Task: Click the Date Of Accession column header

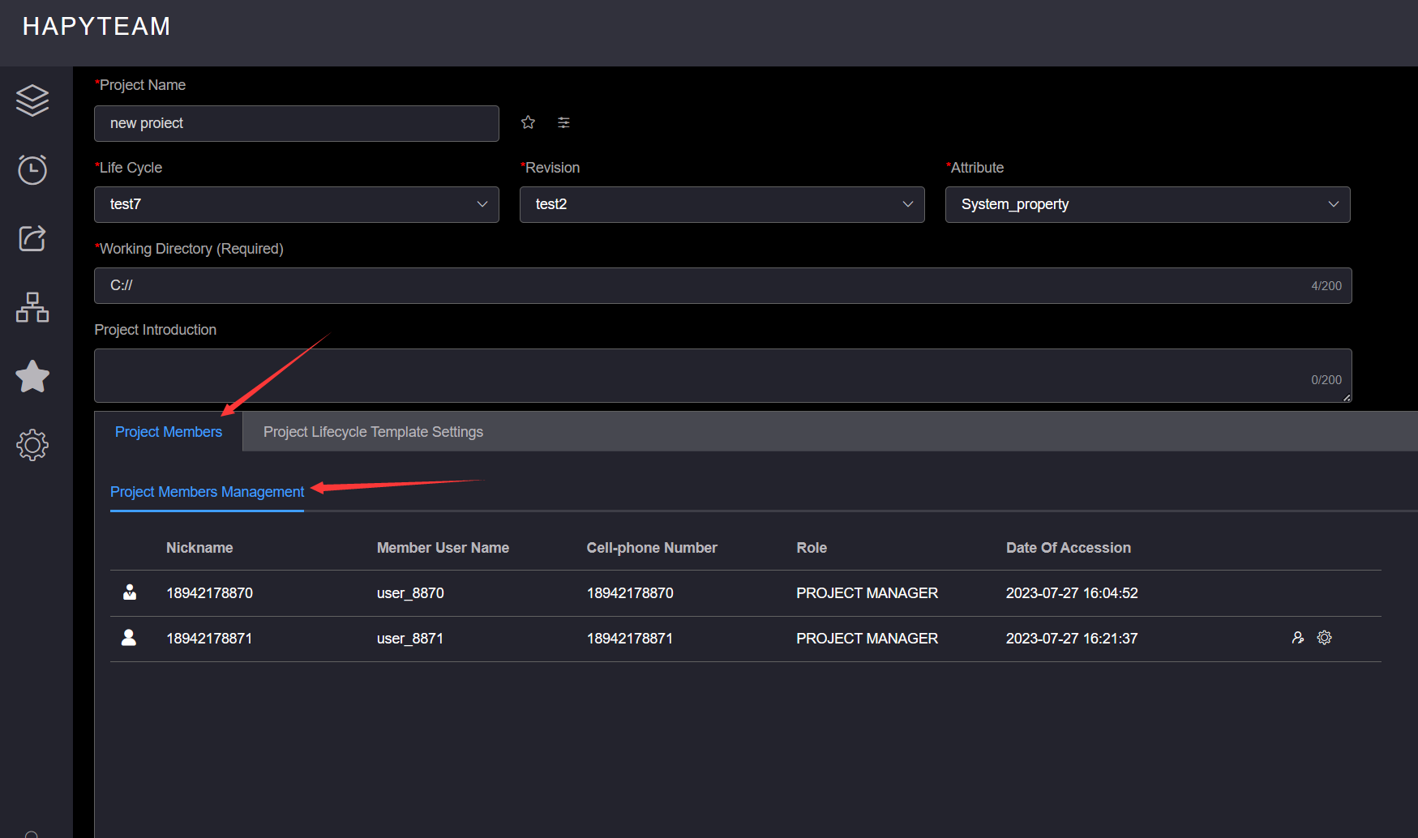Action: point(1069,548)
